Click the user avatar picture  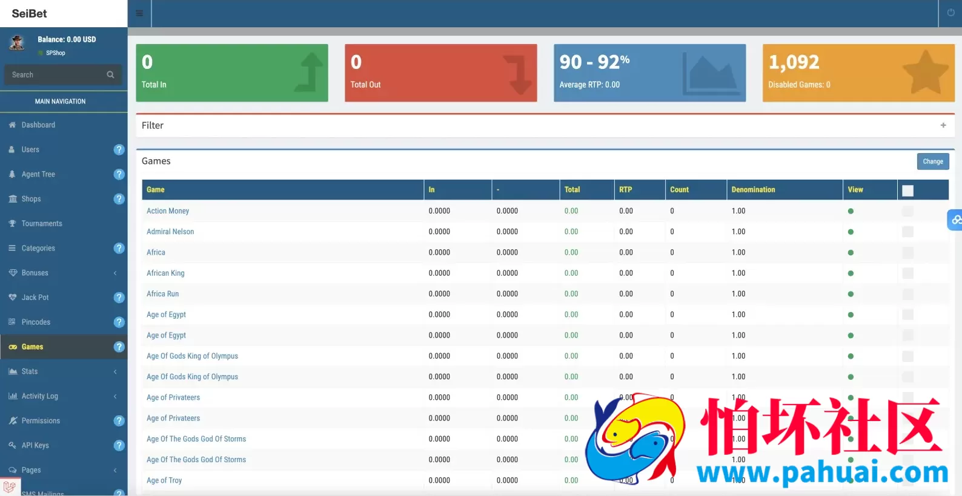(17, 42)
